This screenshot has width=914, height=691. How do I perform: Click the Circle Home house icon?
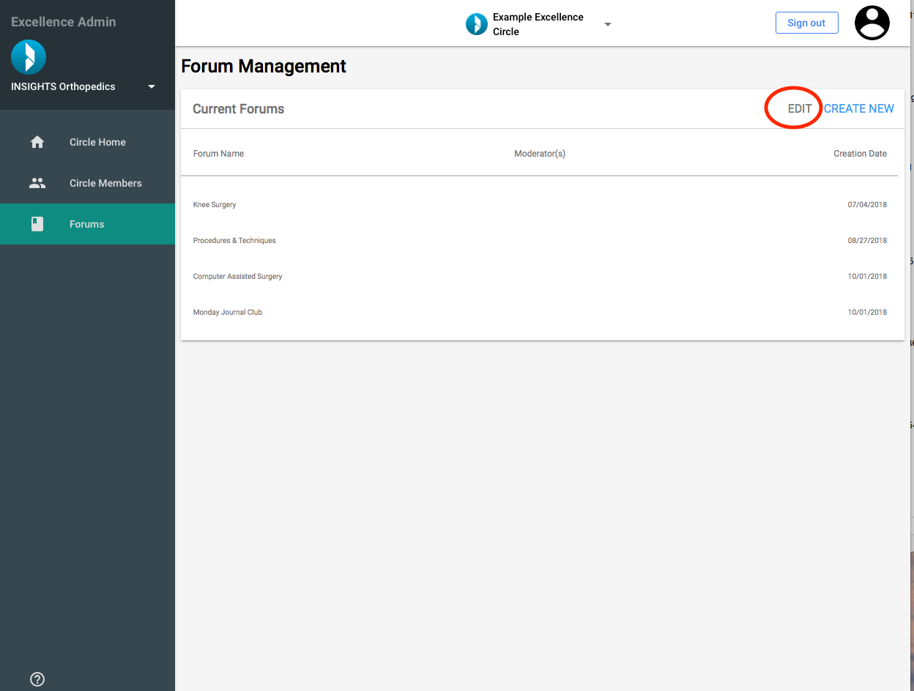click(x=37, y=142)
